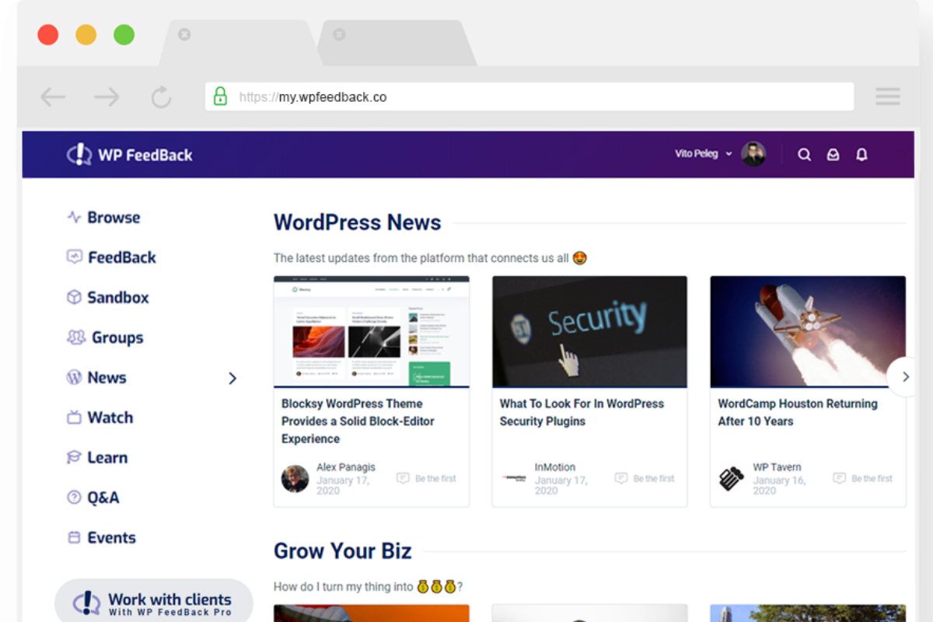Open the FeedBack menu item
This screenshot has height=622, width=933.
[x=122, y=257]
